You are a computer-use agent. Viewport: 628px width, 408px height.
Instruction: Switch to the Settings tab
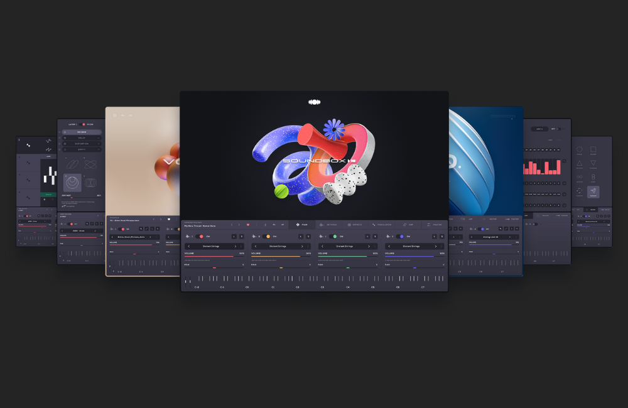coord(328,225)
